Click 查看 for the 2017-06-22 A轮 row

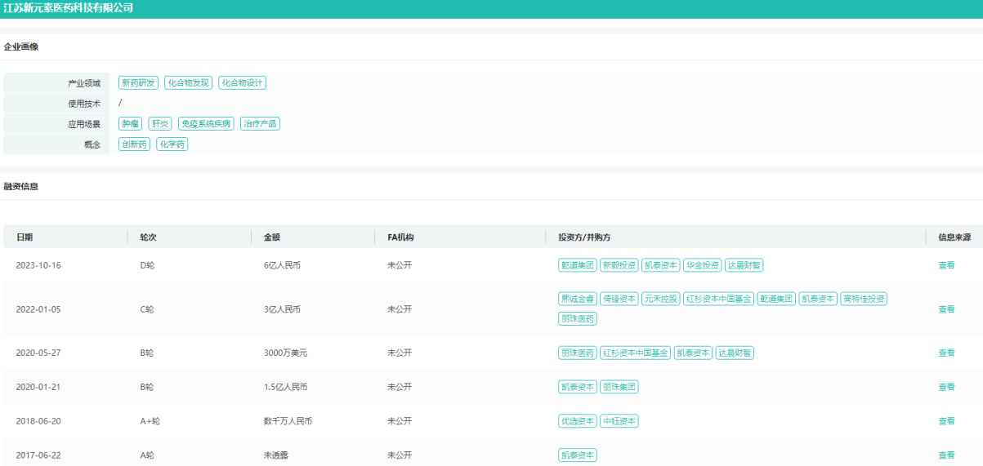pos(946,455)
